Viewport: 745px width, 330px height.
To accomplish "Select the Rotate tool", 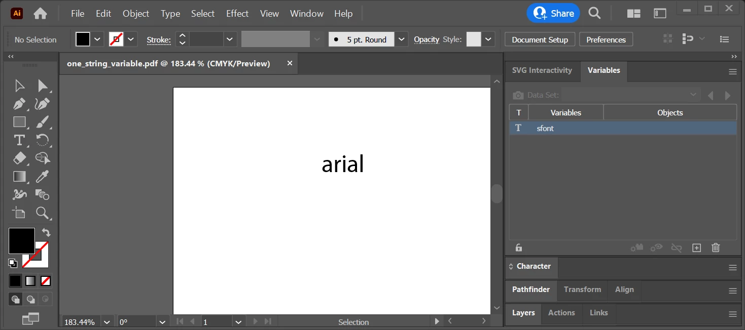I will click(43, 140).
